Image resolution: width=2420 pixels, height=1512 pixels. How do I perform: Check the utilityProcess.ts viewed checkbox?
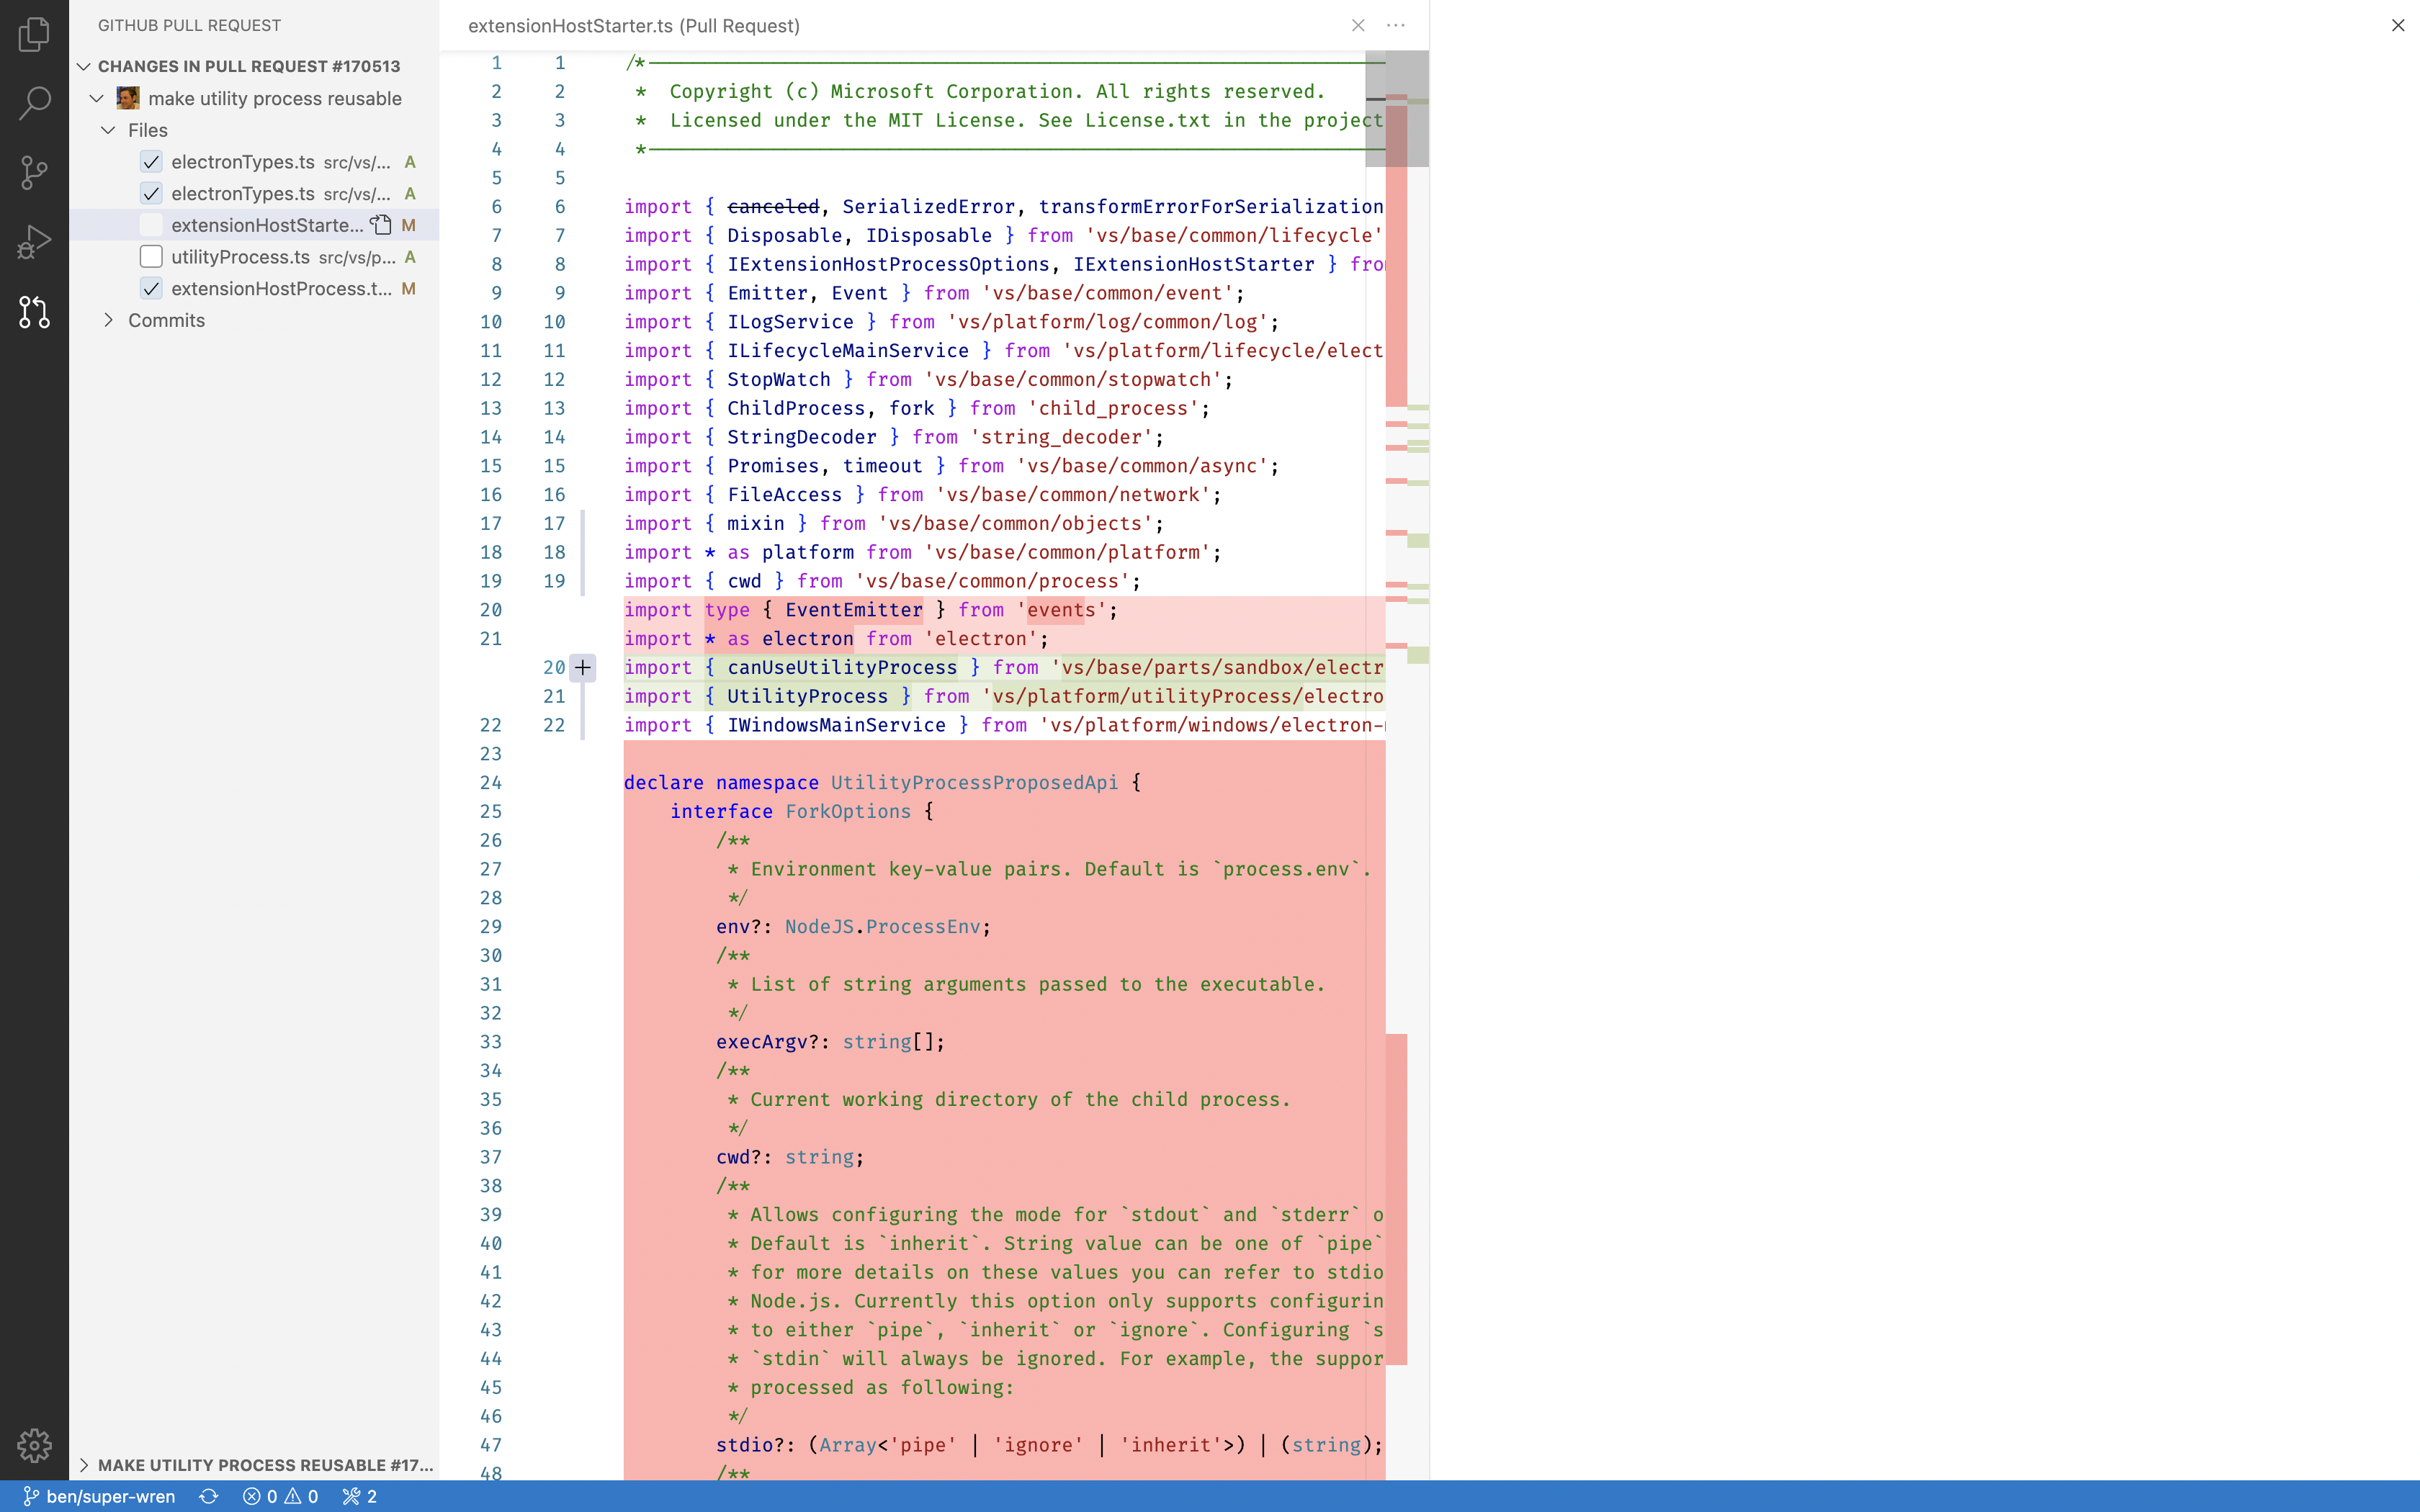[x=151, y=257]
